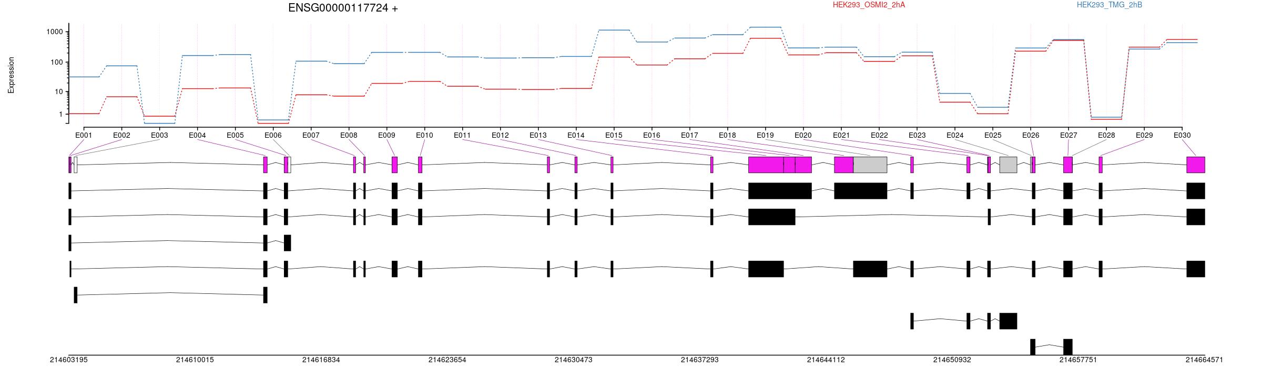This screenshot has height=368, width=1262.
Task: Click exon label E003
Action: click(159, 135)
